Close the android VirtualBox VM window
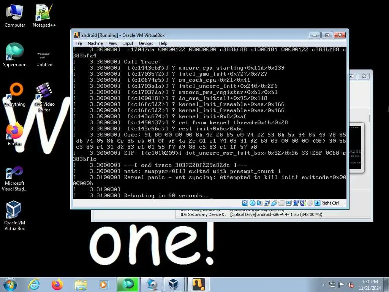 pyautogui.click(x=340, y=35)
